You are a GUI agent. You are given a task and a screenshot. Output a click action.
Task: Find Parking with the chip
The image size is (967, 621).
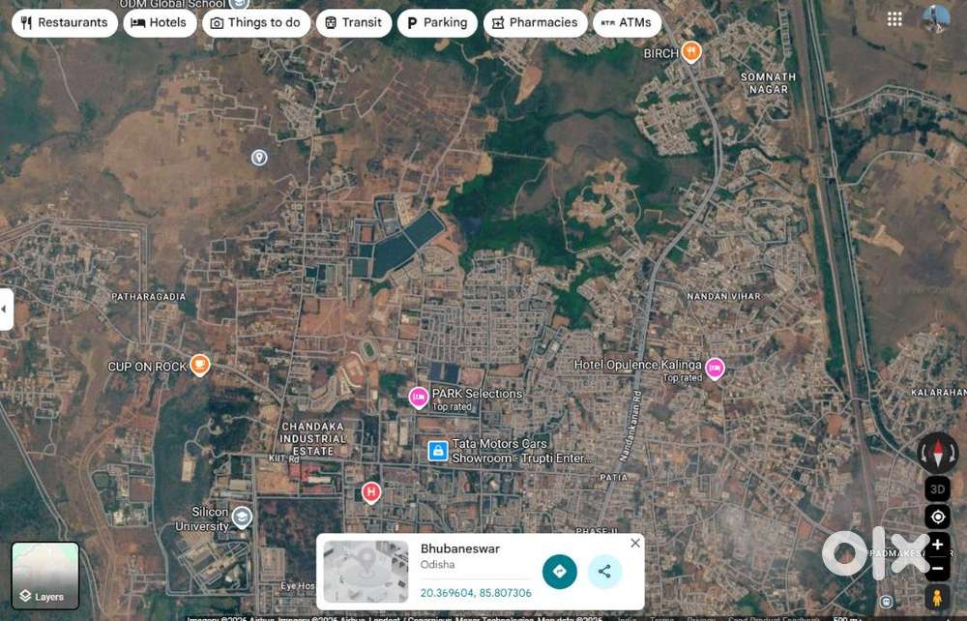(437, 23)
